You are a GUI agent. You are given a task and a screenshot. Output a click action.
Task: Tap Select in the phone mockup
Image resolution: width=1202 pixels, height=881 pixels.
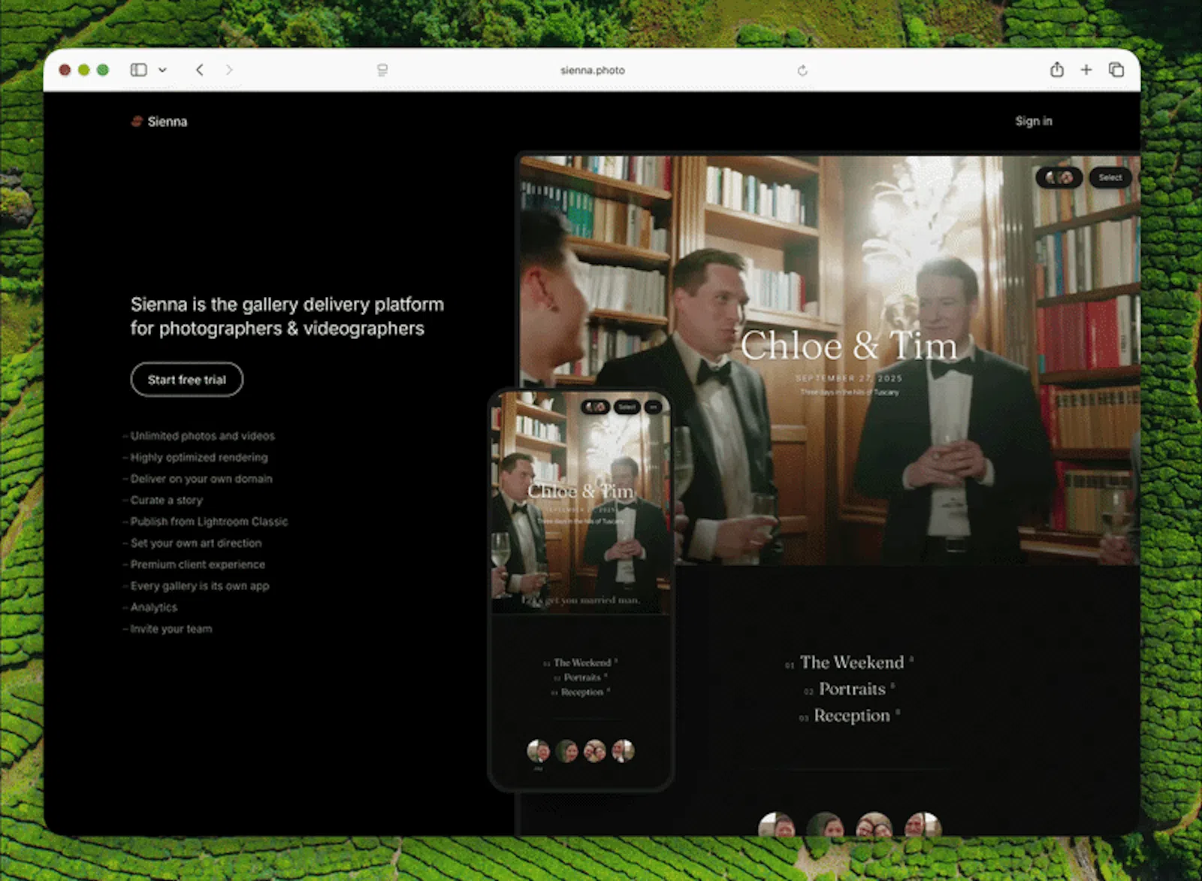[627, 407]
